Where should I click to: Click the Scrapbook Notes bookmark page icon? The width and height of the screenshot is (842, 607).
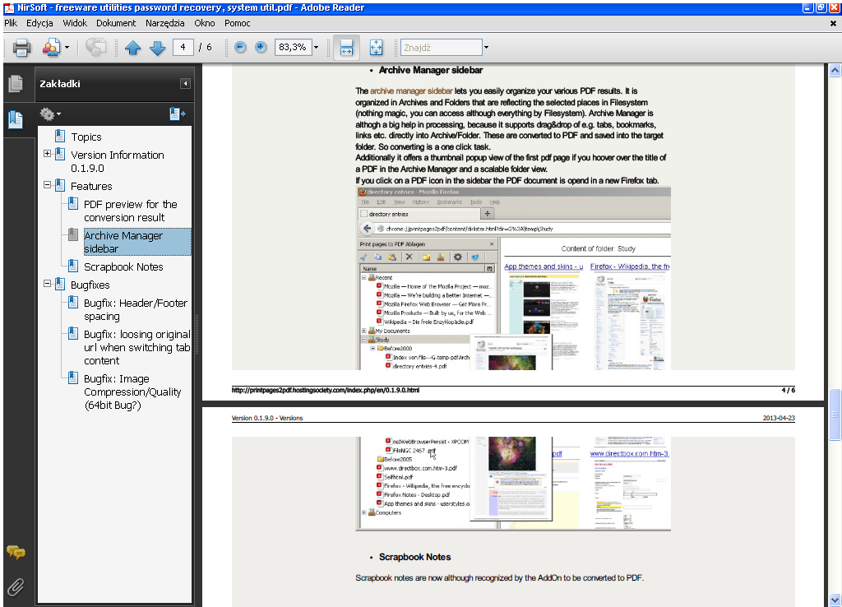tap(73, 266)
